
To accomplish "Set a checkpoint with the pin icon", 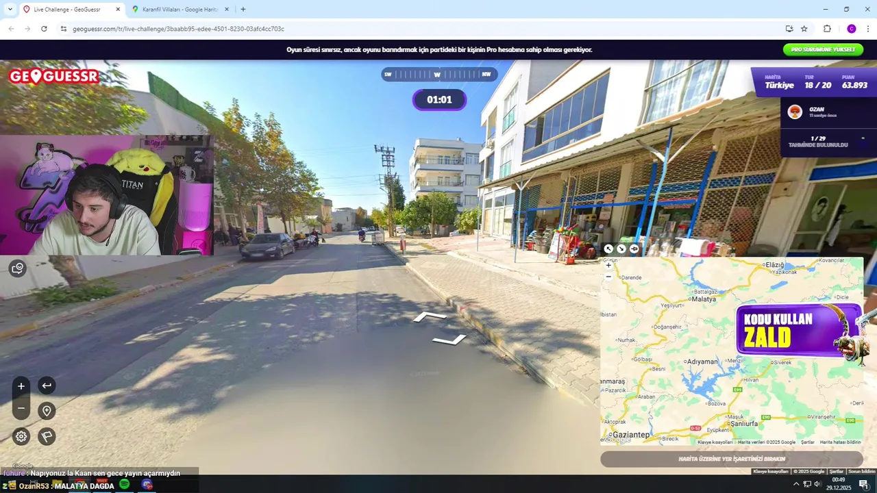I will [x=47, y=411].
